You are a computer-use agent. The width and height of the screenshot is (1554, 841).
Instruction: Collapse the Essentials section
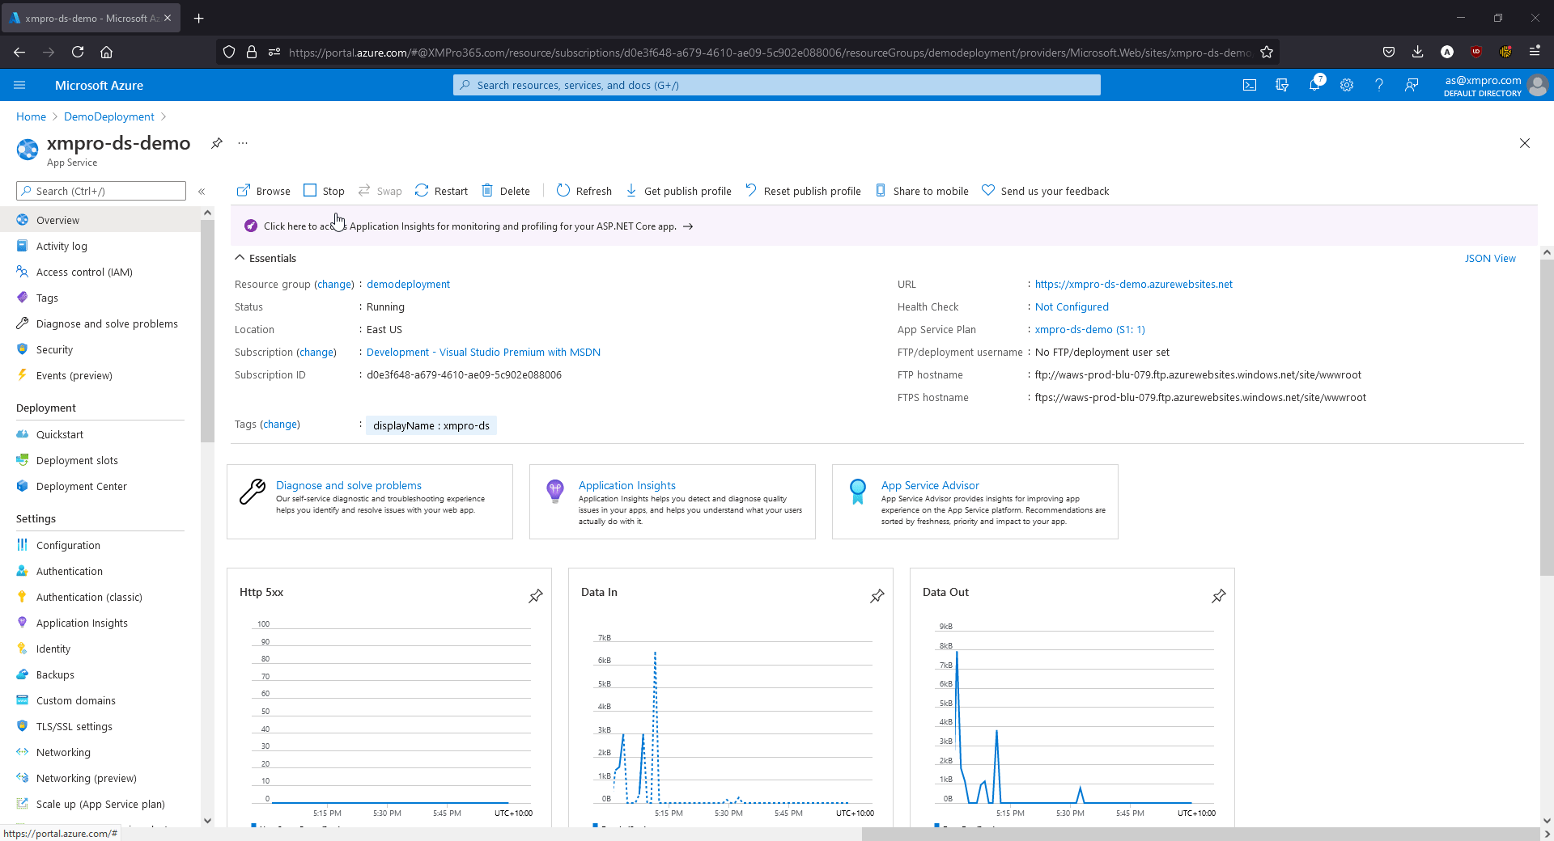pos(265,258)
